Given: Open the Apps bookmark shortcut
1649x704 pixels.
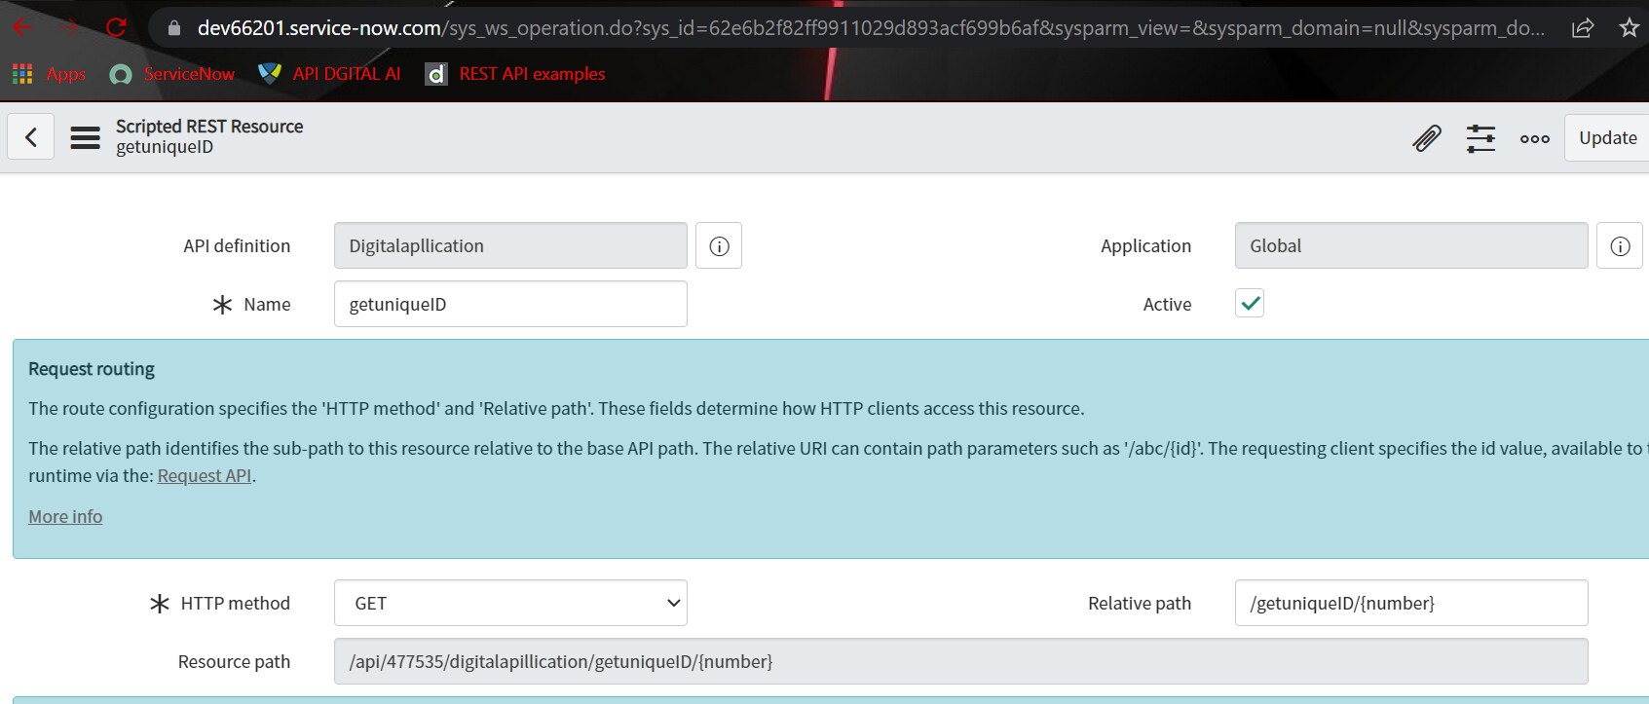Looking at the screenshot, I should [x=49, y=74].
